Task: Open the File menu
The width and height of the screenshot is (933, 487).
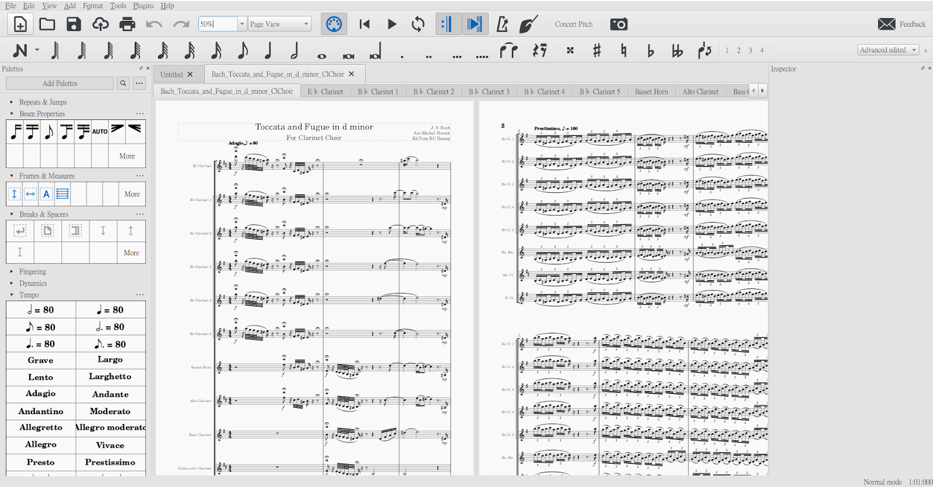Action: (x=10, y=6)
